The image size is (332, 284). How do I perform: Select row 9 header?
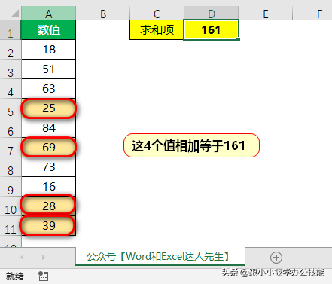click(x=11, y=187)
